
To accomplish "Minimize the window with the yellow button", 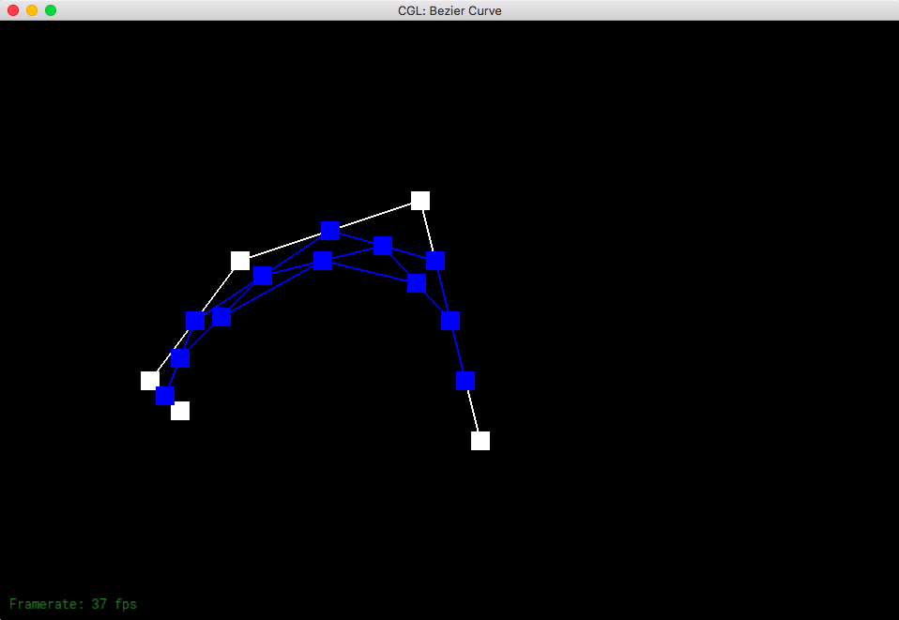I will point(32,10).
